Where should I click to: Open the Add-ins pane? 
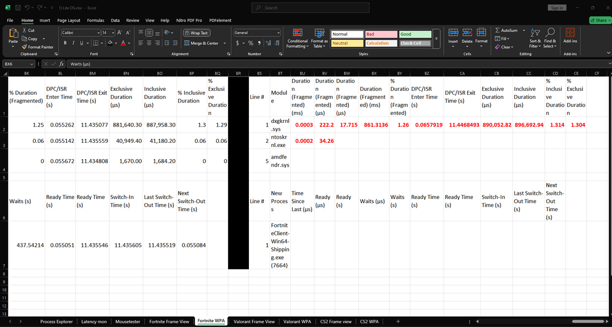(570, 36)
